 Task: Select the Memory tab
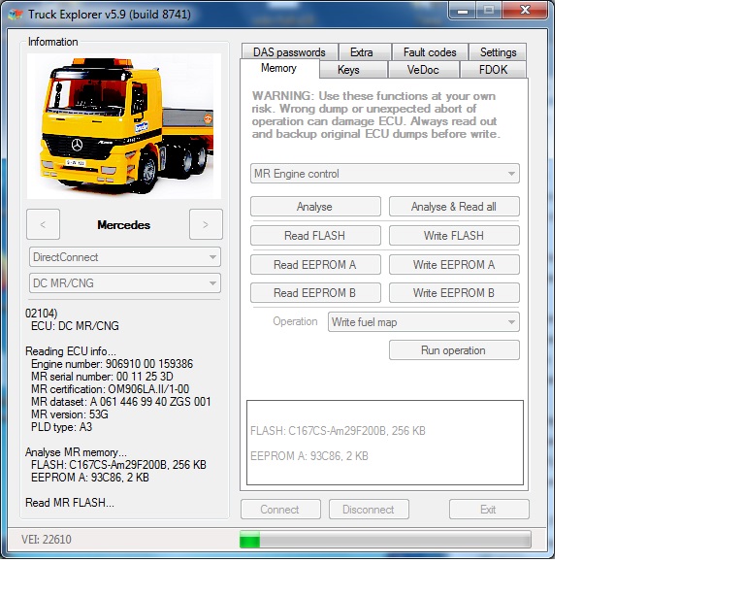click(279, 69)
